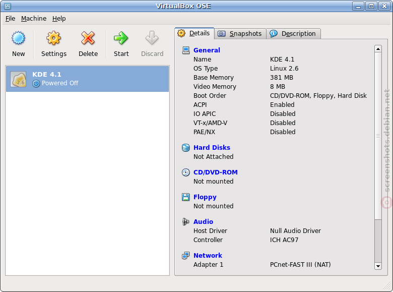Click the Floppy diskette icon

[186, 197]
